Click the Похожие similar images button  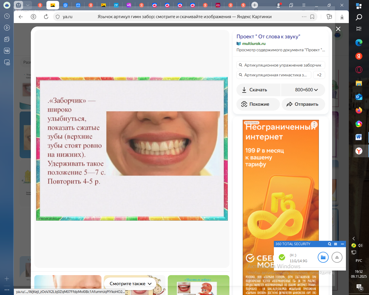258,104
